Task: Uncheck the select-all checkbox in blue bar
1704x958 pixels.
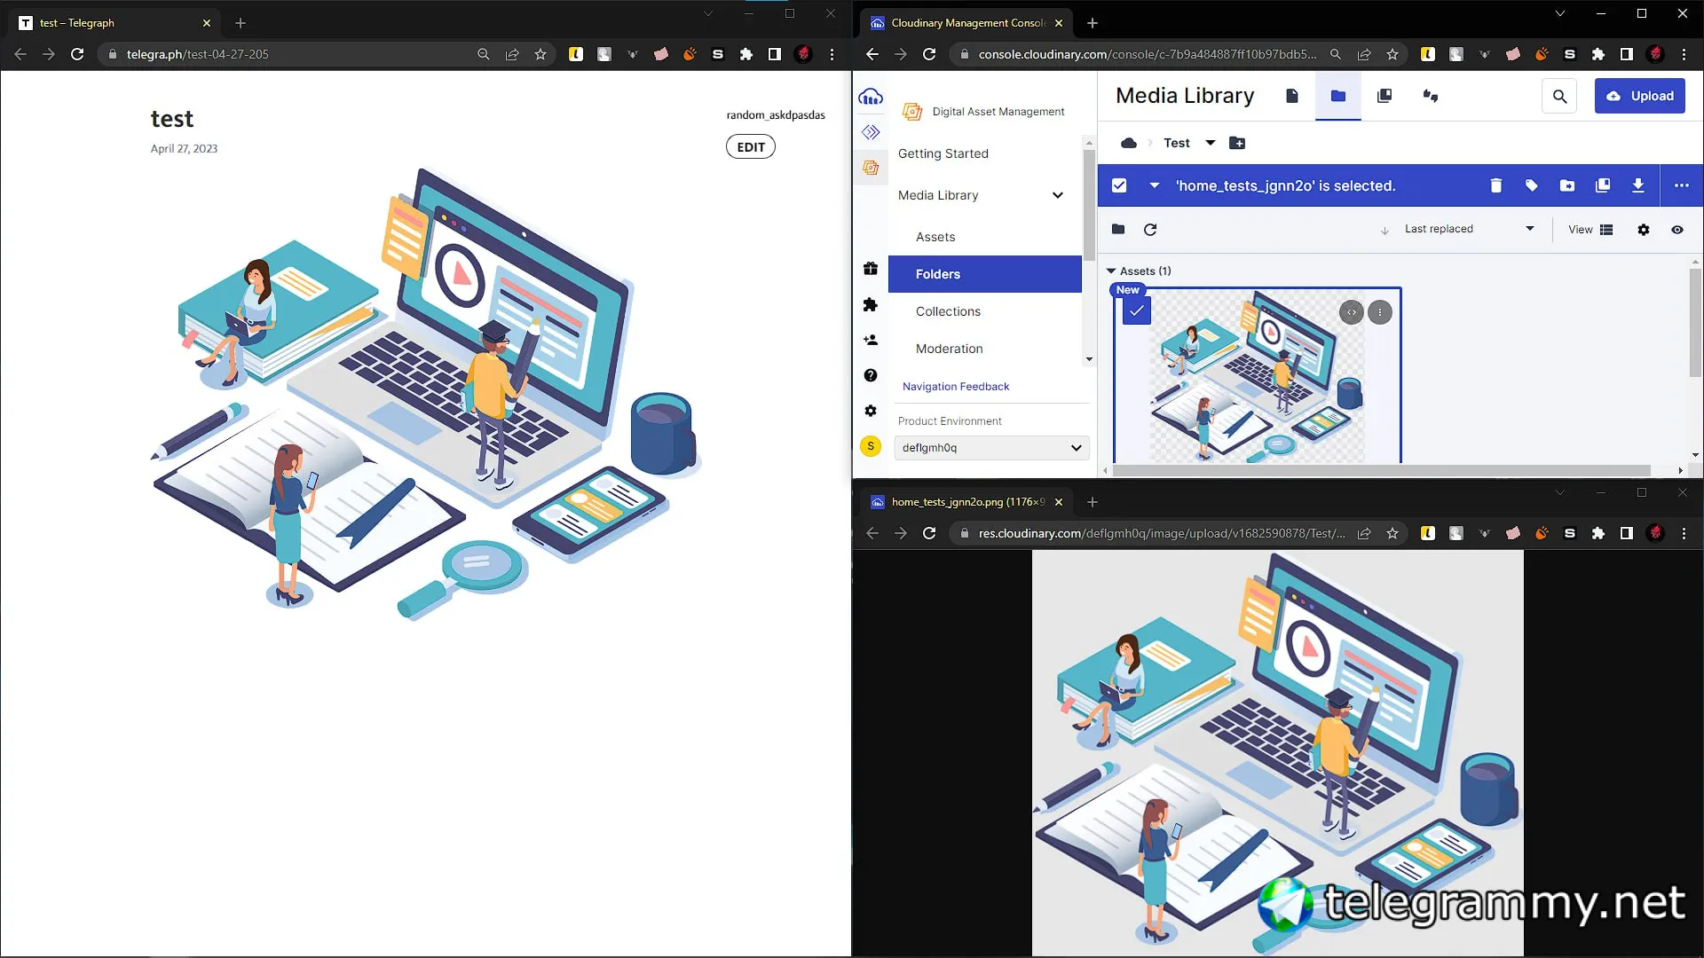Action: [1119, 185]
